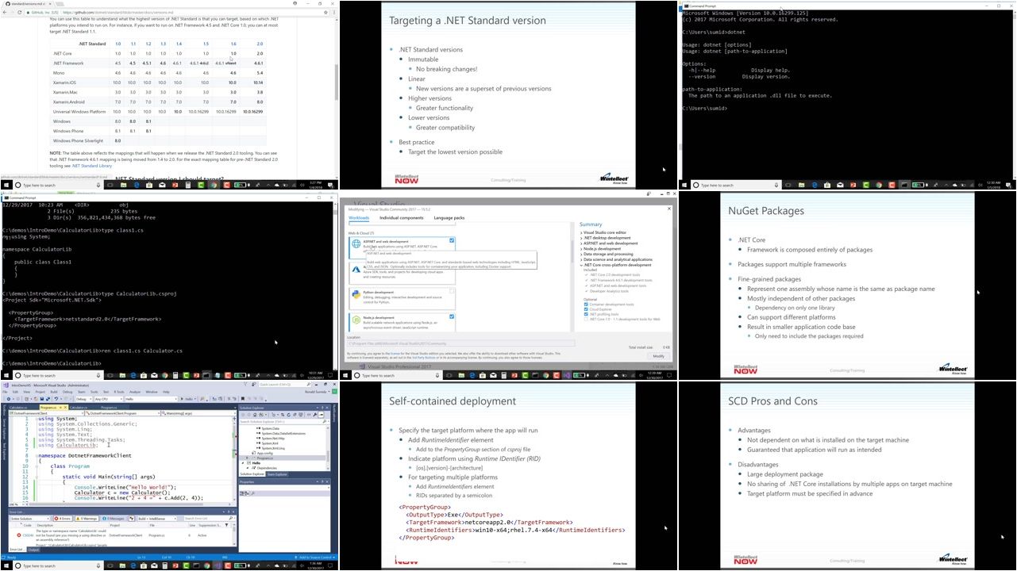The image size is (1017, 571).
Task: Enable .NET Core 1.0 - 1.1 development tools
Action: (x=586, y=319)
